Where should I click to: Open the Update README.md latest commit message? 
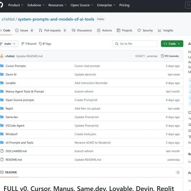point(29,56)
